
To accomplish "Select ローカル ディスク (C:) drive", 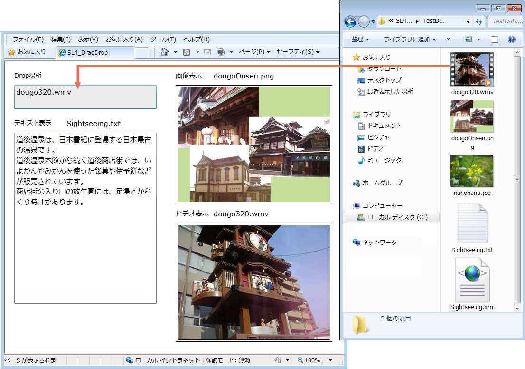I will pos(392,217).
